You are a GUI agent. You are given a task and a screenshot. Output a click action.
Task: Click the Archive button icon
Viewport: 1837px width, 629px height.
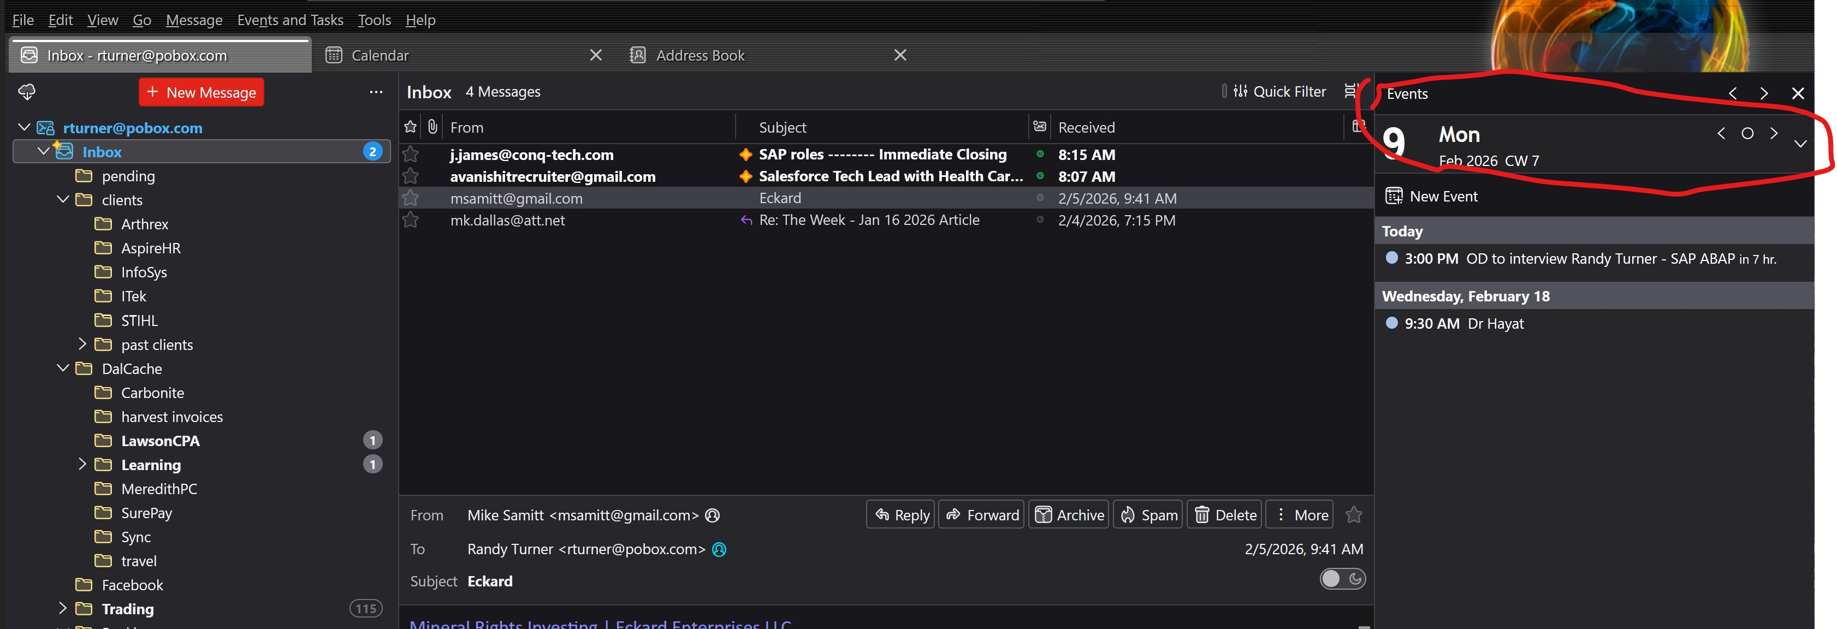click(x=1042, y=514)
